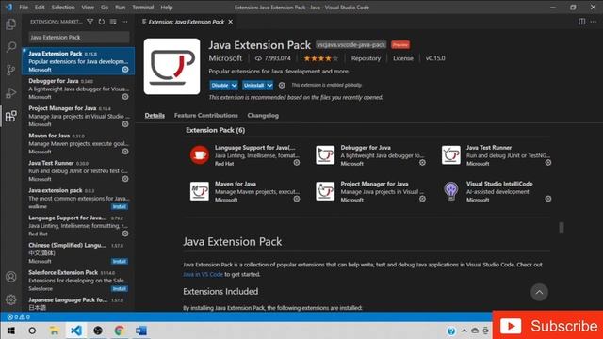Click the Microsoft publisher name
Image resolution: width=603 pixels, height=339 pixels.
(225, 58)
